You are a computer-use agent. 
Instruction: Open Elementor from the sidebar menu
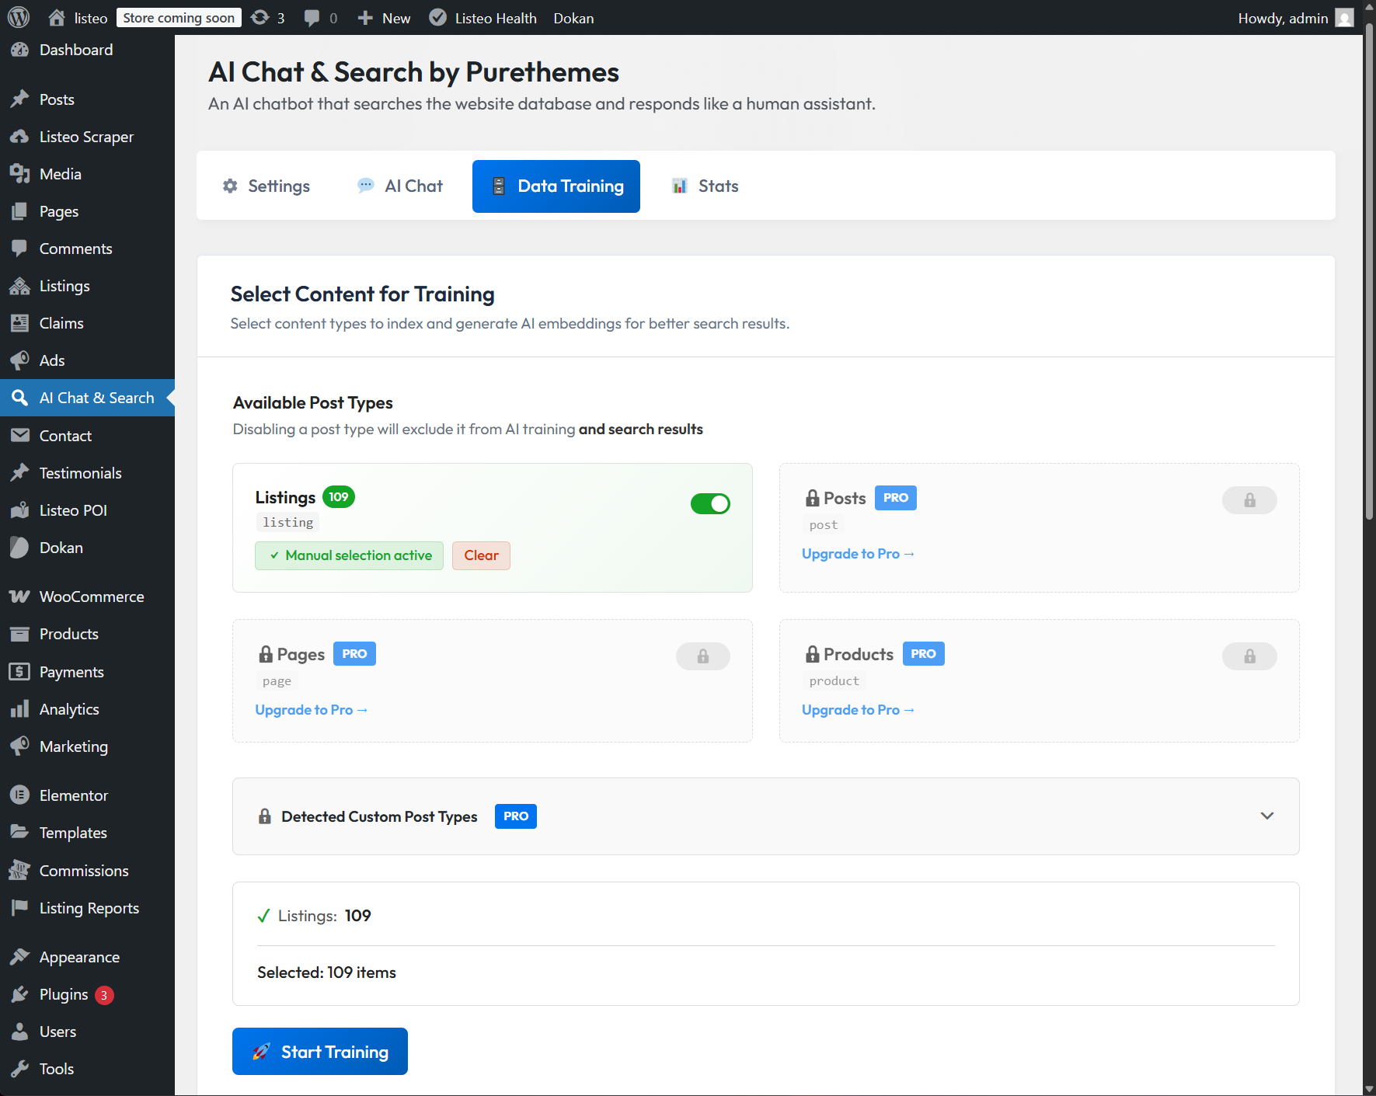(x=73, y=795)
